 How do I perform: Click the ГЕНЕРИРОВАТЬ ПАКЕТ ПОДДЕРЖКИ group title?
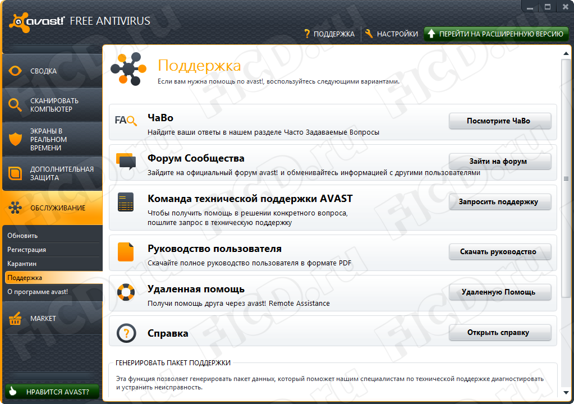click(x=173, y=362)
